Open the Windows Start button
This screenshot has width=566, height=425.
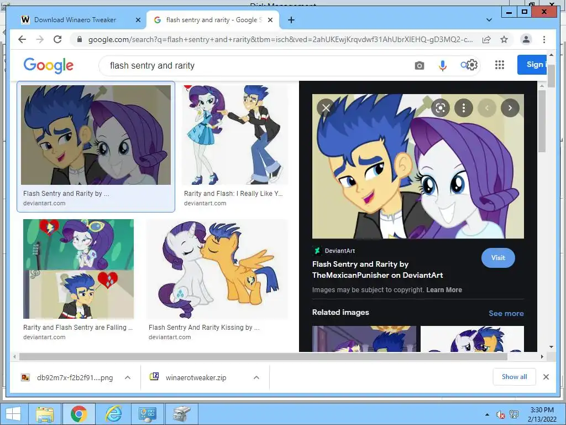(x=13, y=414)
